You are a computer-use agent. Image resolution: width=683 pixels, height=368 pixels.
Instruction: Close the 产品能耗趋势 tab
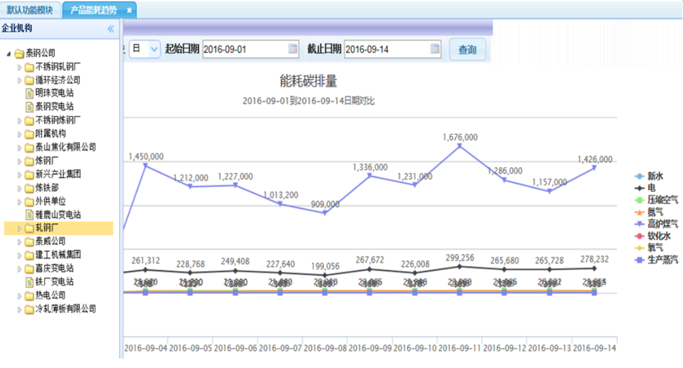pyautogui.click(x=129, y=10)
